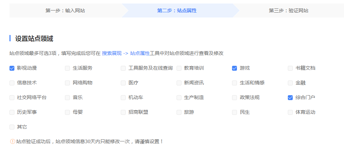Open the 搜索展现 -> 站点属性 link
This screenshot has width=344, height=147.
coord(126,53)
